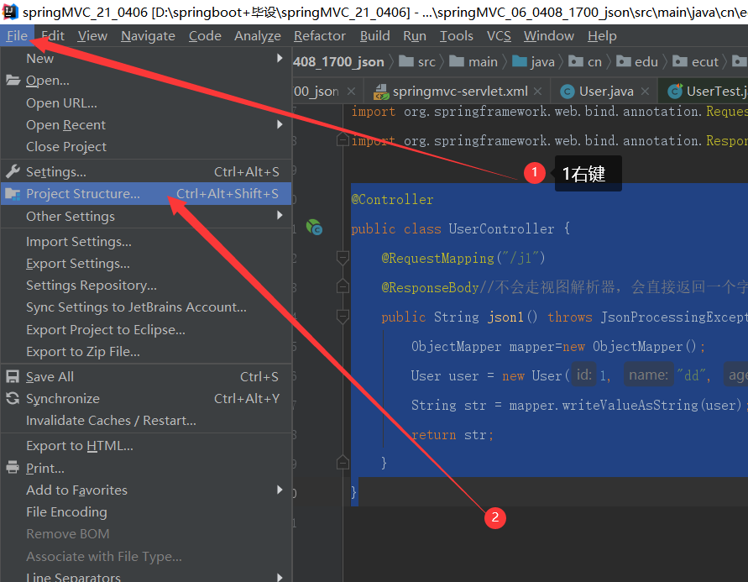This screenshot has width=748, height=582.
Task: Open the View menu
Action: pyautogui.click(x=92, y=36)
